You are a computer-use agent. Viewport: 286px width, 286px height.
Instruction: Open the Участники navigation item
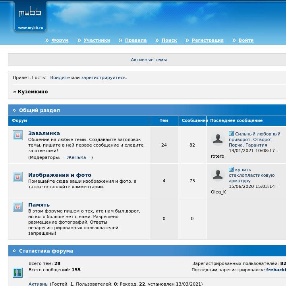[x=97, y=40]
